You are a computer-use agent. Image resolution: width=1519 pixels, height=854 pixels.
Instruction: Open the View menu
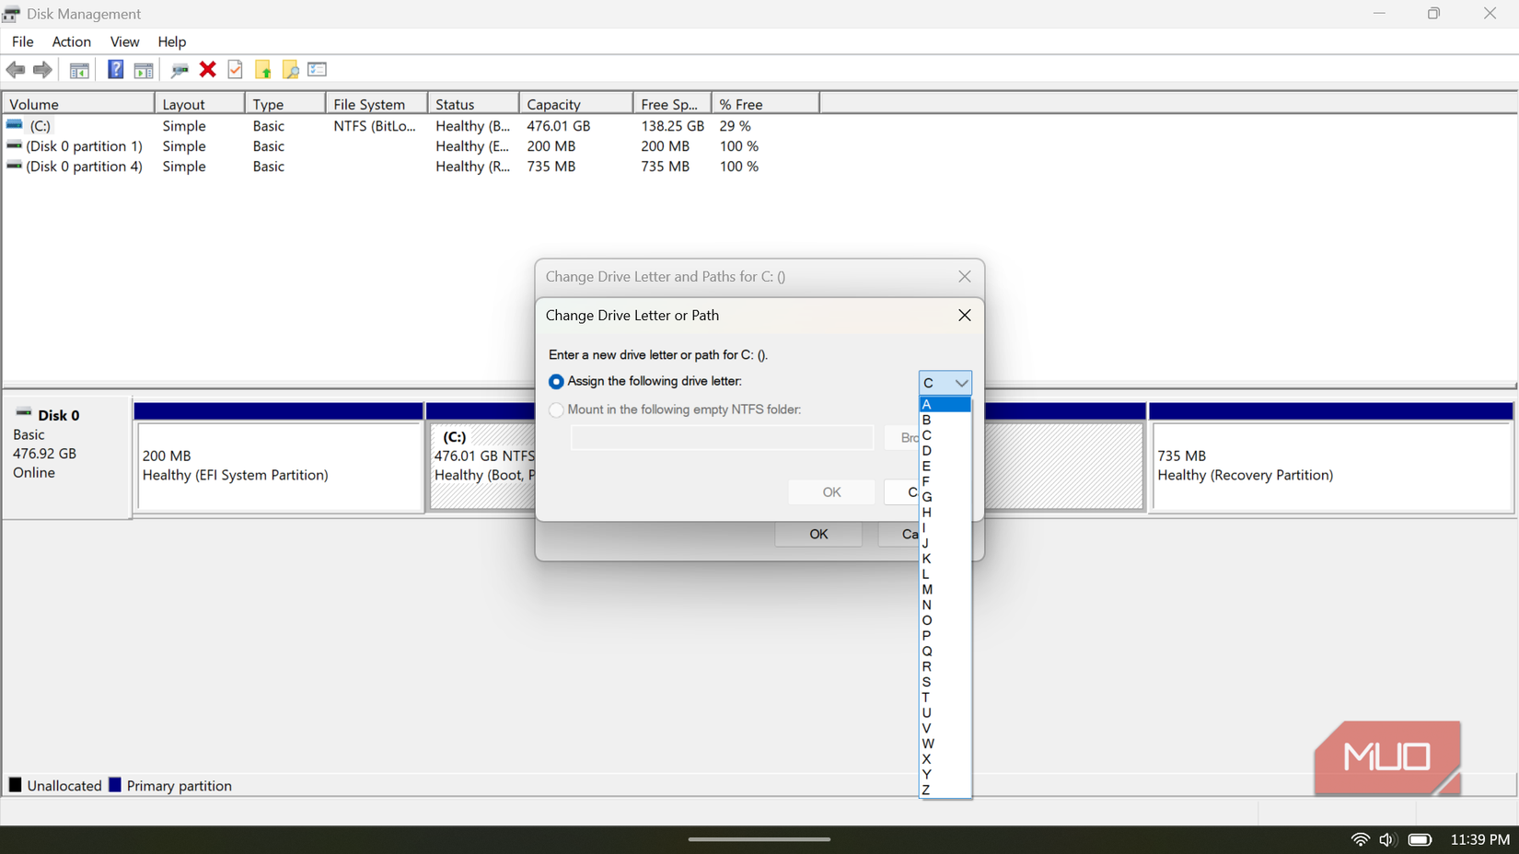point(124,41)
